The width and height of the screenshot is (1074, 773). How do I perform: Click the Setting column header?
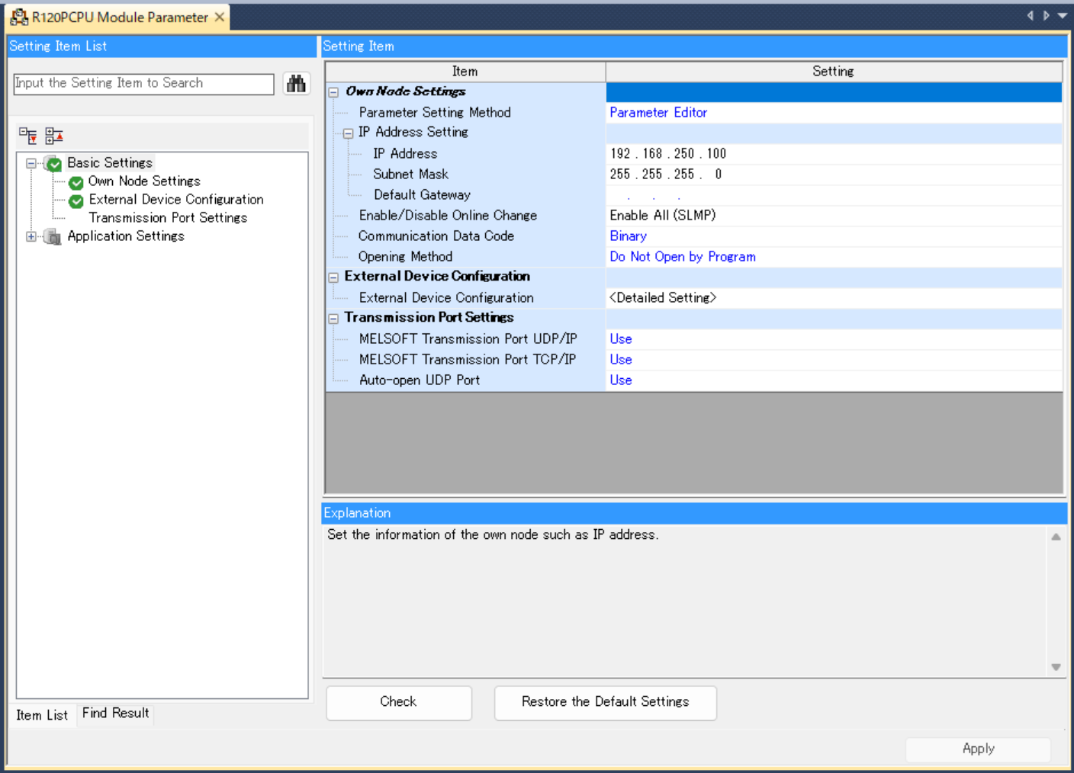tap(834, 72)
